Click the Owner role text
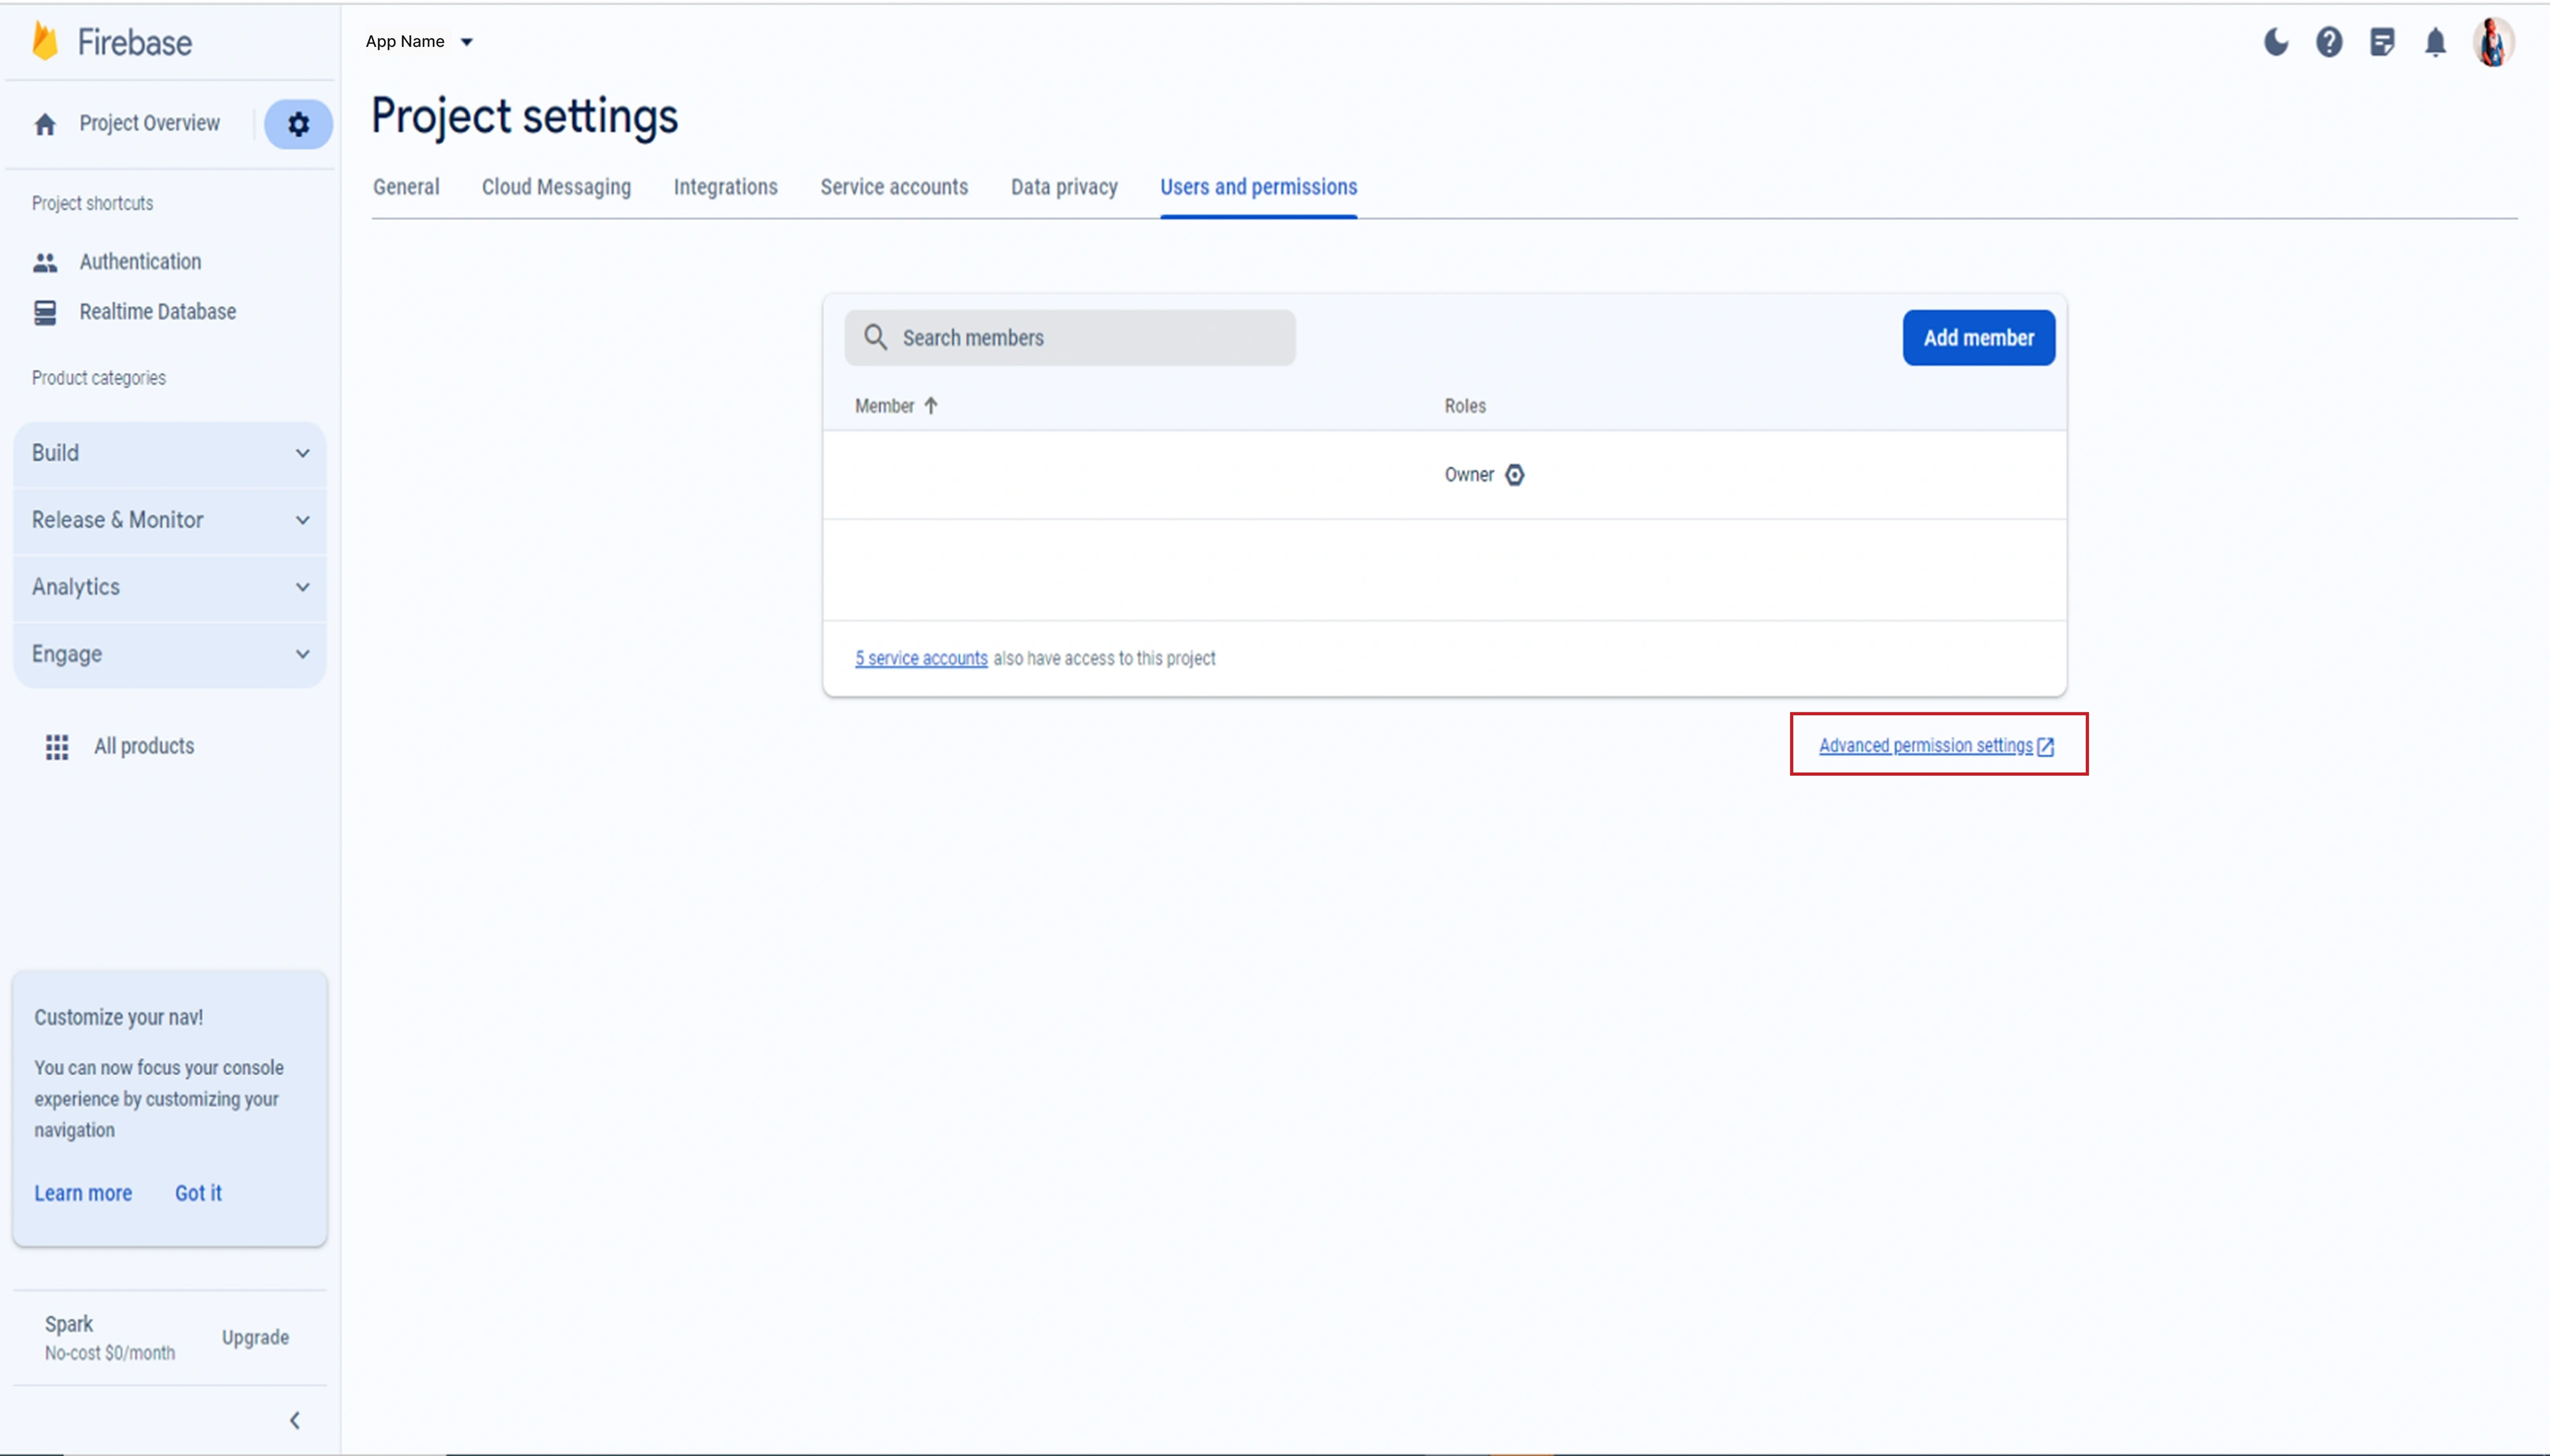 [1469, 475]
